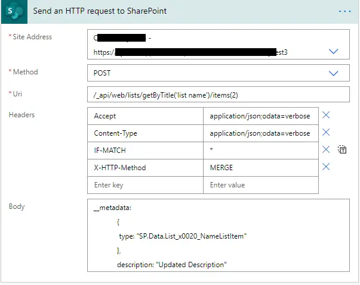Viewport: 360px width, 285px height.
Task: Delete the Content-Type header row
Action: pyautogui.click(x=326, y=133)
